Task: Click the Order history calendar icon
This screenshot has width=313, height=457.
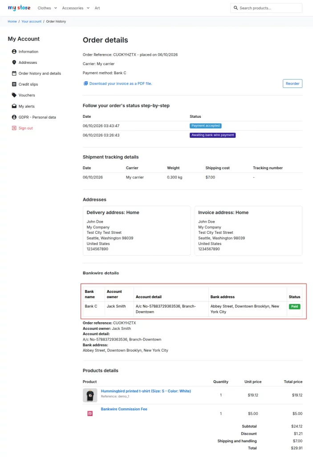Action: [14, 74]
